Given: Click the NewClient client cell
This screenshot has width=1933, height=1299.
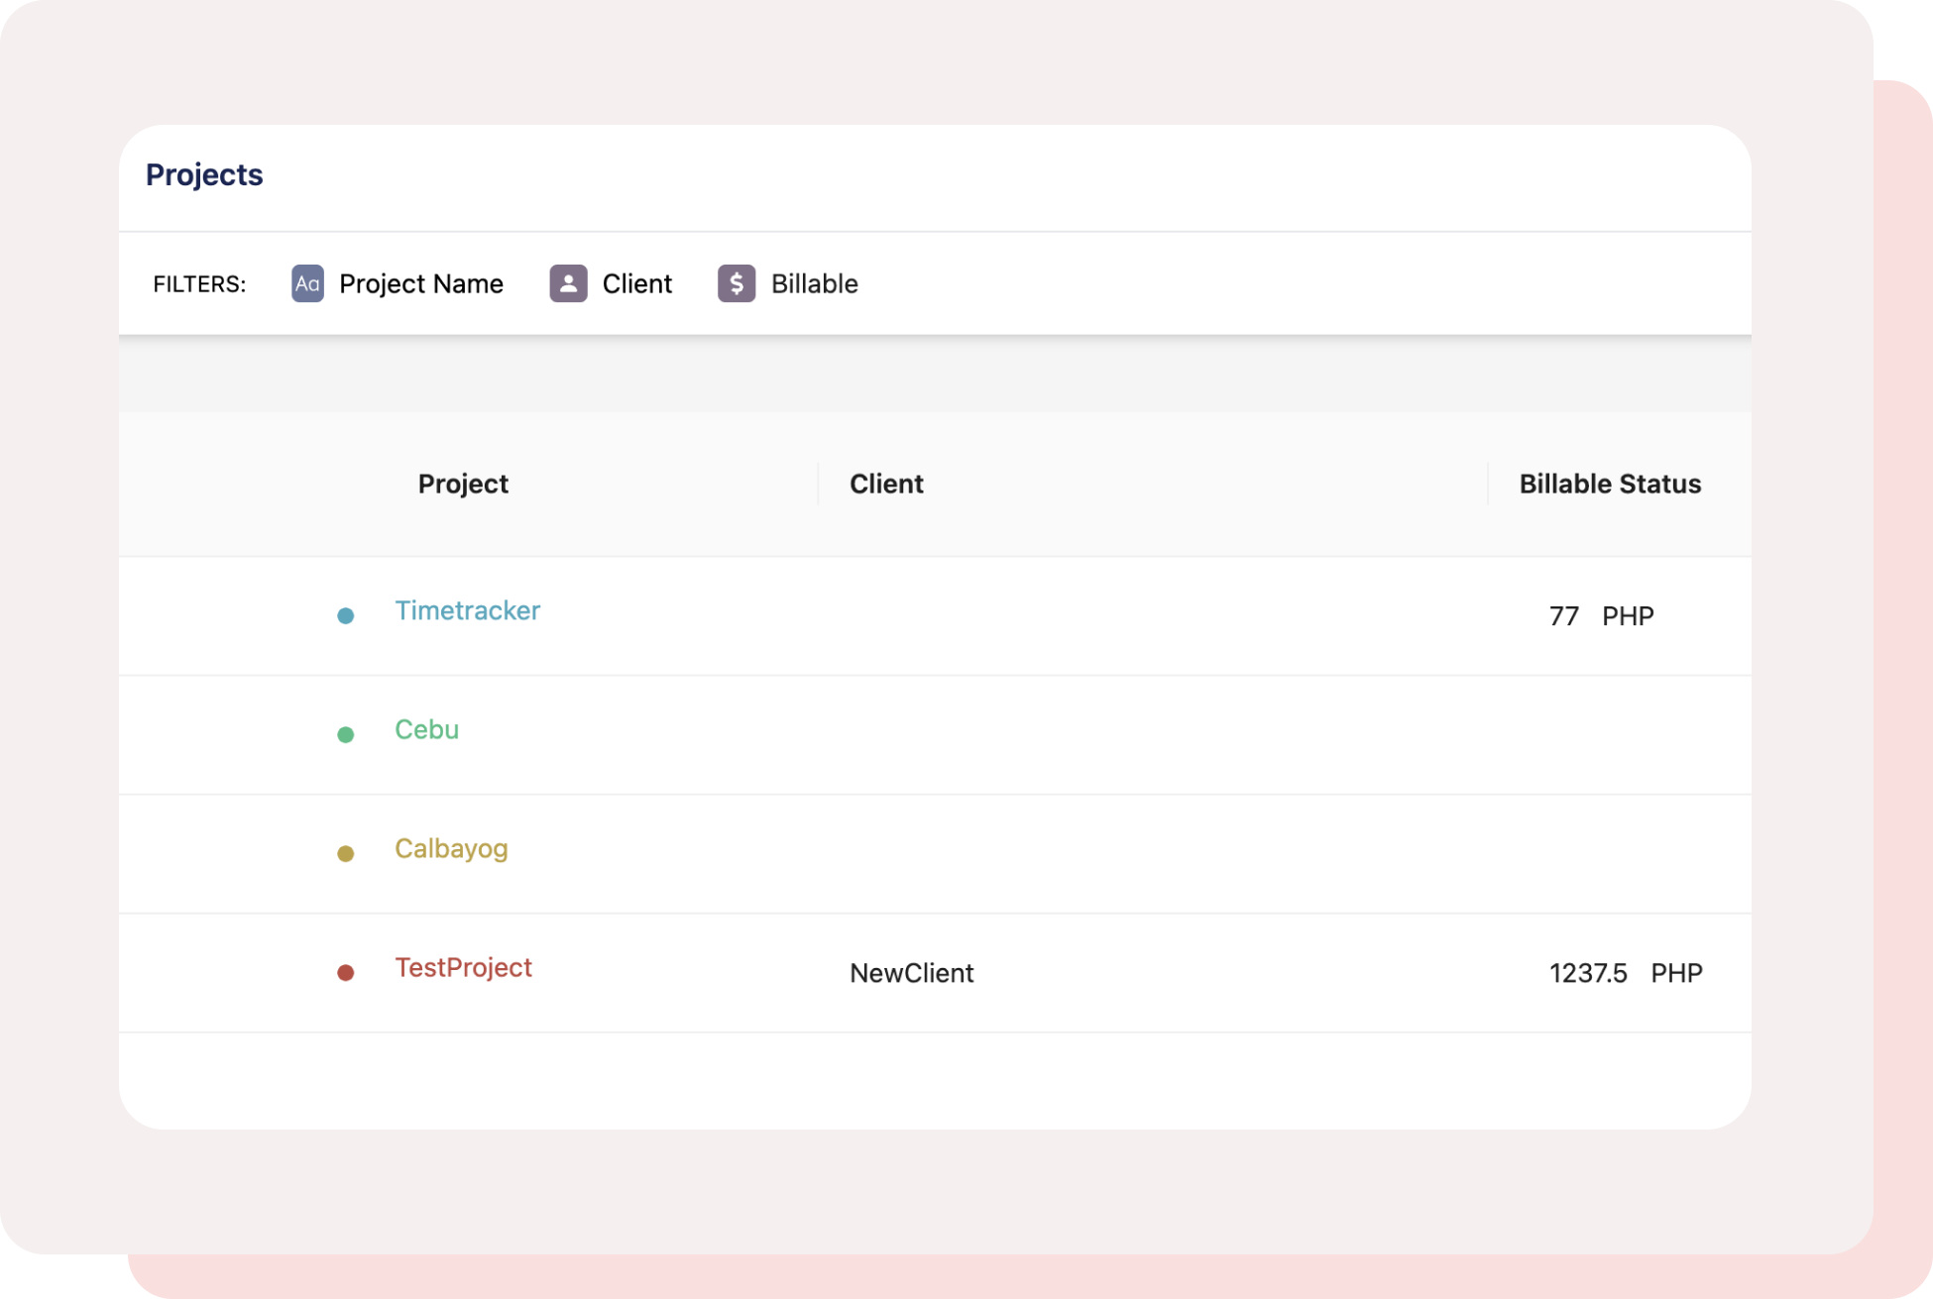Looking at the screenshot, I should point(911,973).
